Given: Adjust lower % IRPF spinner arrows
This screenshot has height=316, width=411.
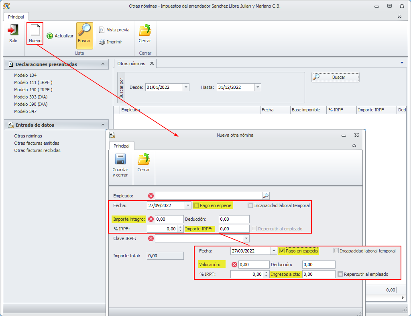Looking at the screenshot, I should coord(266,274).
